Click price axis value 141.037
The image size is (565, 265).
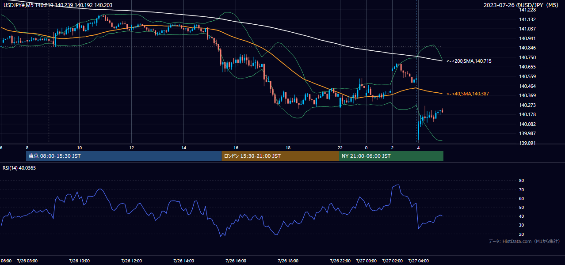[x=527, y=29]
